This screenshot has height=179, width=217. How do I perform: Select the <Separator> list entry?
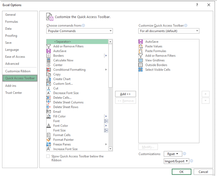(77, 42)
